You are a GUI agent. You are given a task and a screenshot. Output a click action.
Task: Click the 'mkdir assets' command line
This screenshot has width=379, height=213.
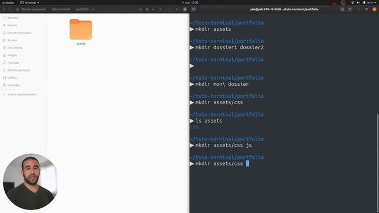click(213, 29)
